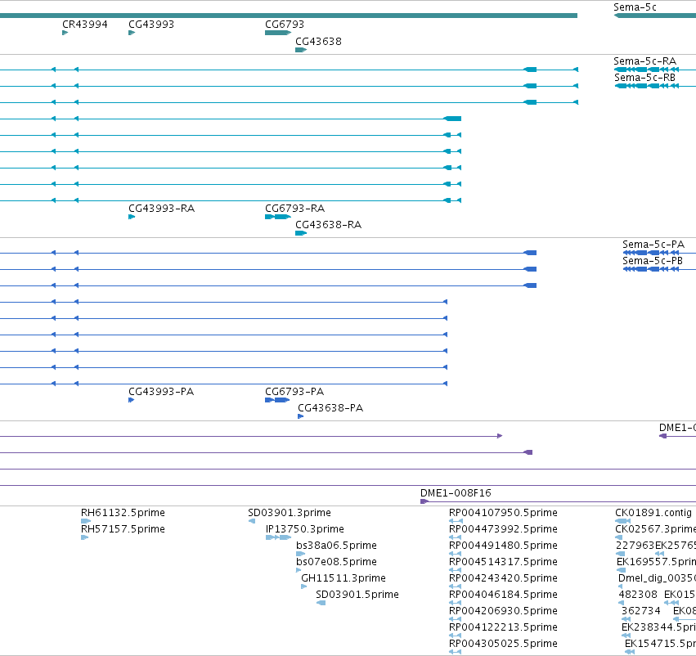
Task: Click the first purple track's right arrowhead
Action: point(500,436)
